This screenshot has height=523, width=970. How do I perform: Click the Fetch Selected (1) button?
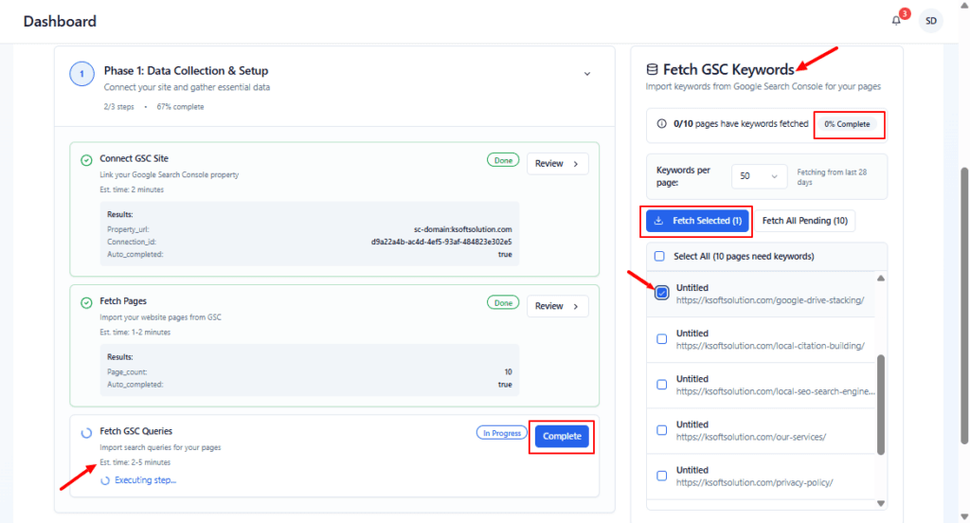[x=698, y=221]
